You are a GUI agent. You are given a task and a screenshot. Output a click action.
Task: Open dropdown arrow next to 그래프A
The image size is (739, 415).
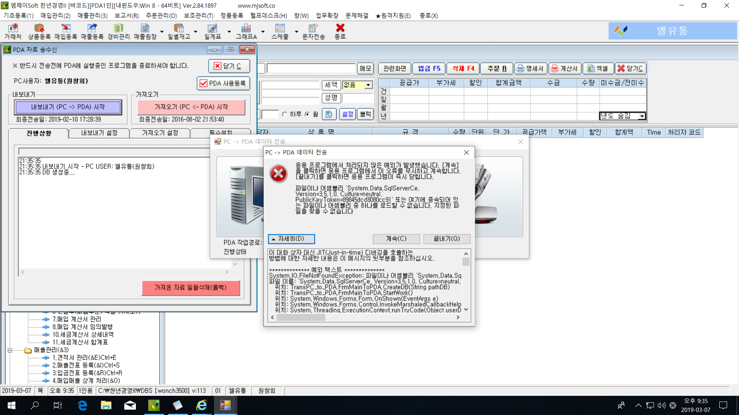click(x=263, y=32)
